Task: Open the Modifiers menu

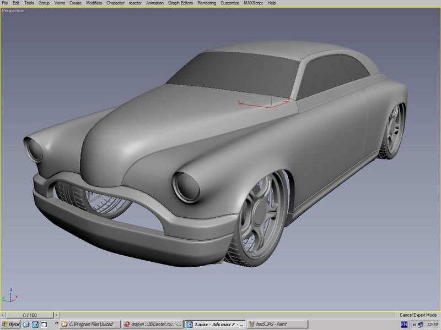Action: point(94,3)
